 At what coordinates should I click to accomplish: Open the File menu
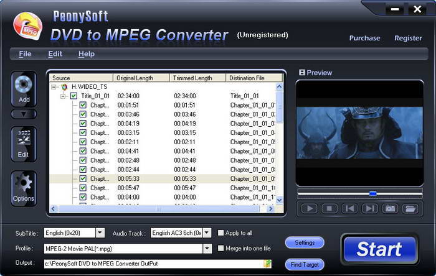pyautogui.click(x=25, y=54)
